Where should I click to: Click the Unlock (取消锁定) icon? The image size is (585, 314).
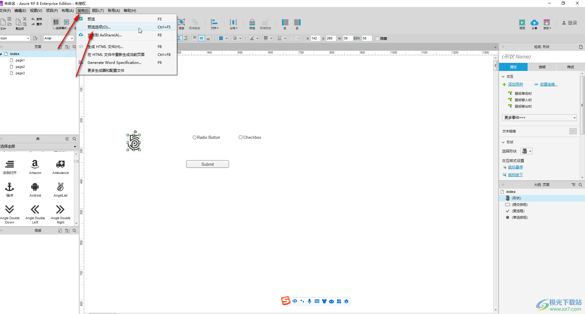coord(265,22)
